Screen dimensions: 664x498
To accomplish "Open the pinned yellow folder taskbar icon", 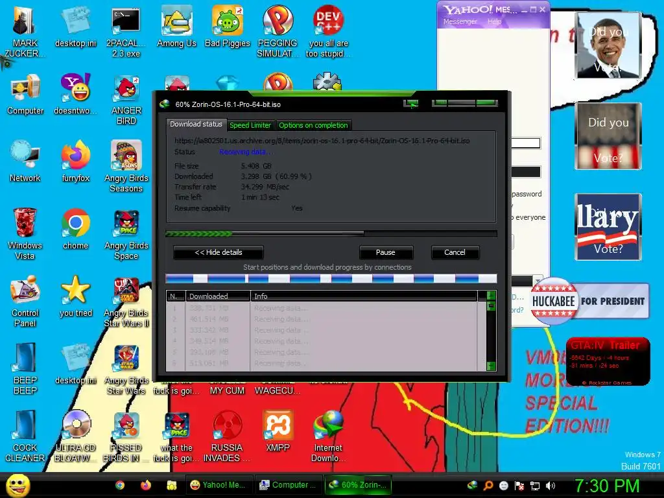I will 171,485.
